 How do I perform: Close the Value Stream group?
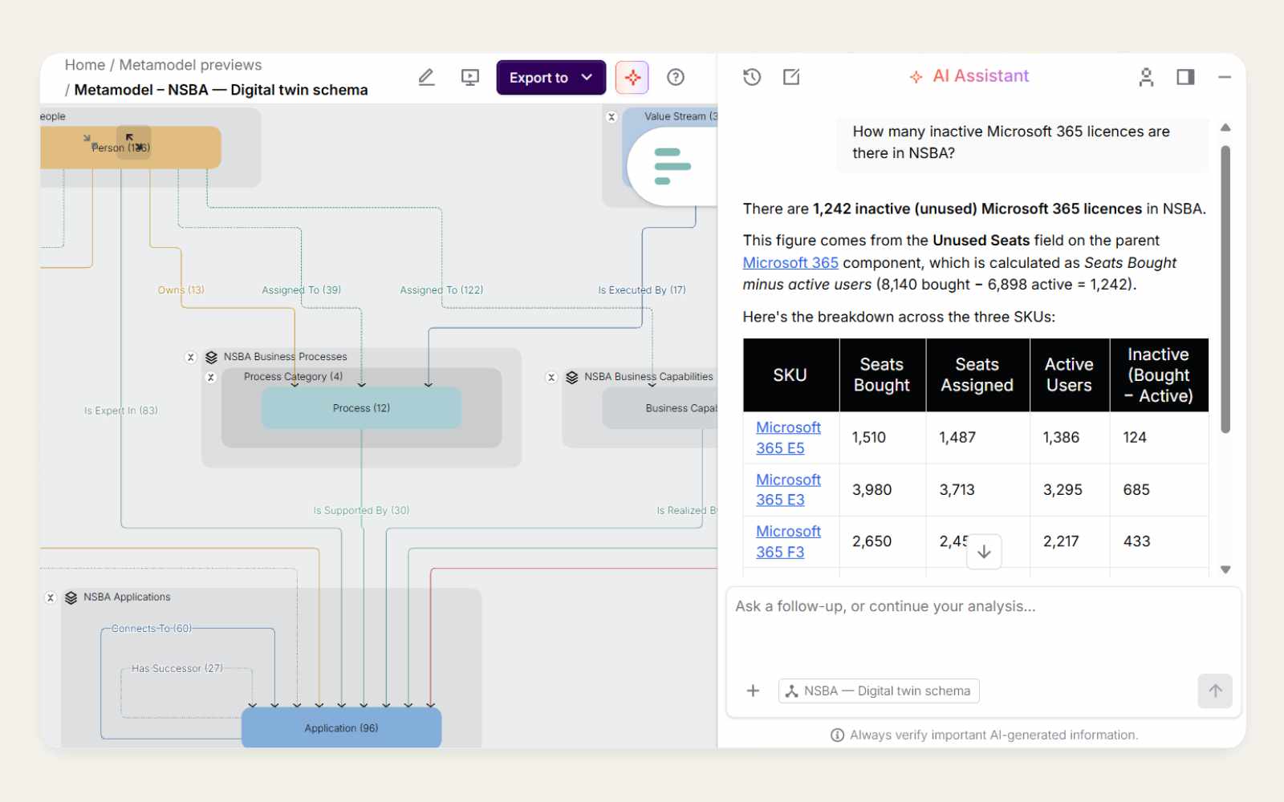(612, 117)
